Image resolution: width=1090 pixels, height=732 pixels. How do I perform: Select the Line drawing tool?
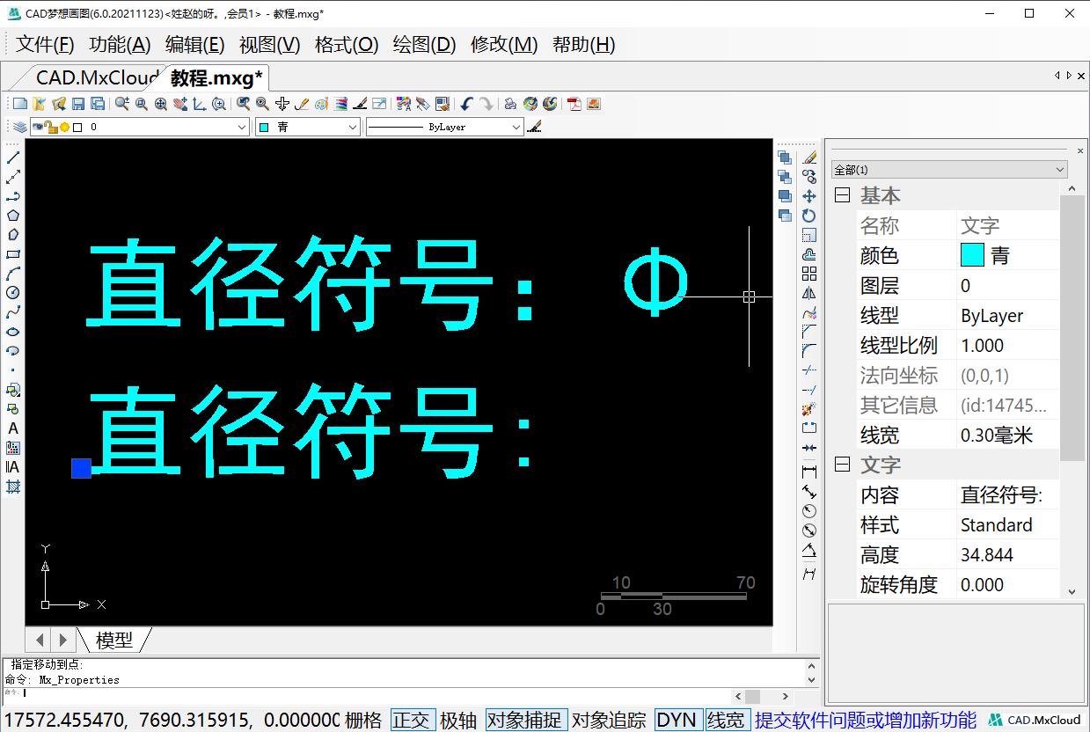(13, 157)
